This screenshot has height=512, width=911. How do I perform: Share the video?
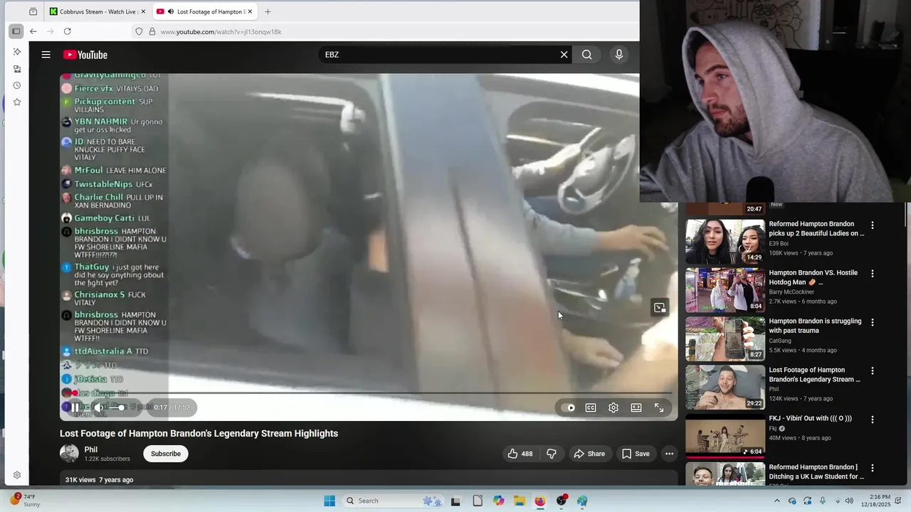(589, 454)
